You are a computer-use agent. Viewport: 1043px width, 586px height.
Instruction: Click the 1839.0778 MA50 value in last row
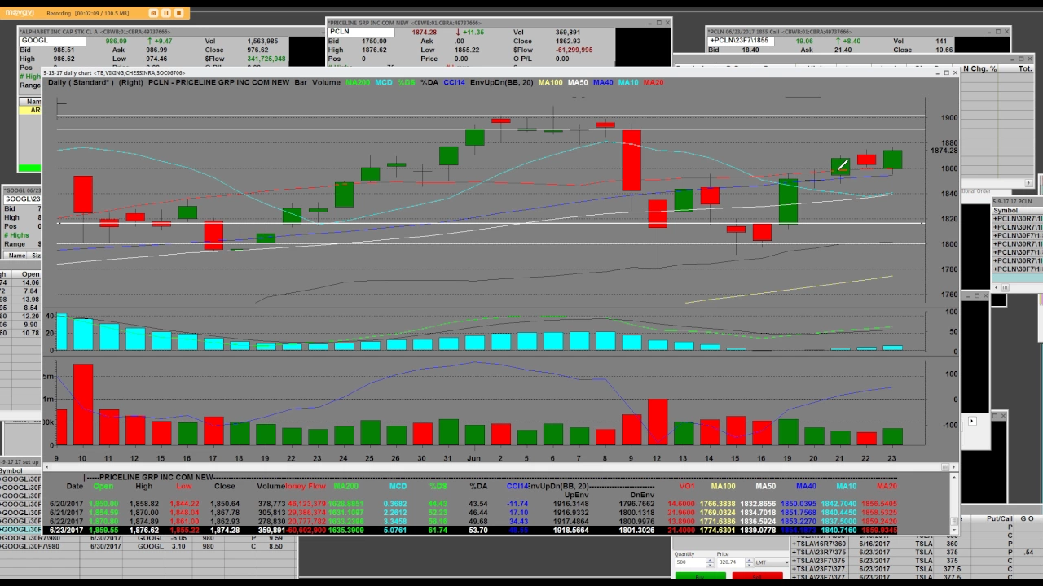[x=757, y=531]
